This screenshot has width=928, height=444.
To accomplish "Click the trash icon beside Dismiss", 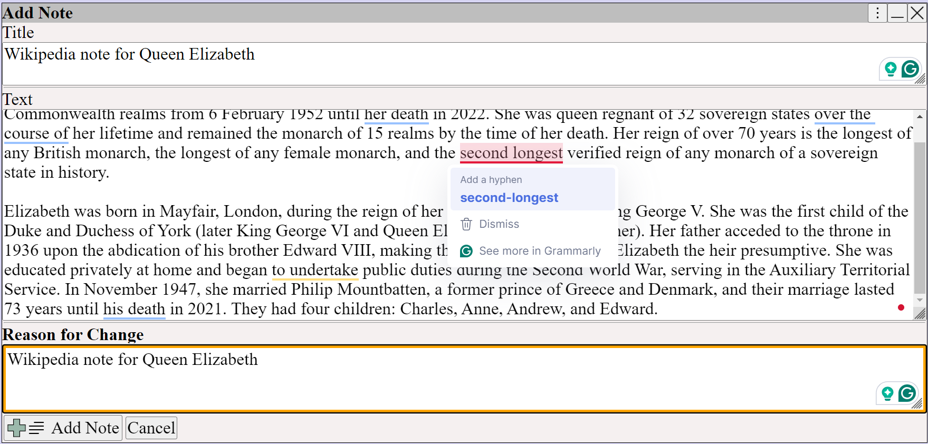I will click(x=466, y=224).
